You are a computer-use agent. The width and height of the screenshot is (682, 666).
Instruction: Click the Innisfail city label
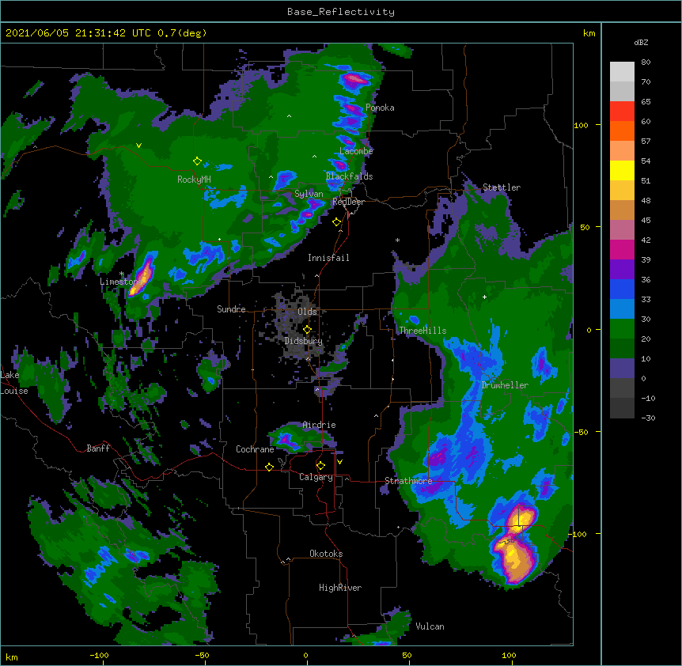tap(328, 258)
